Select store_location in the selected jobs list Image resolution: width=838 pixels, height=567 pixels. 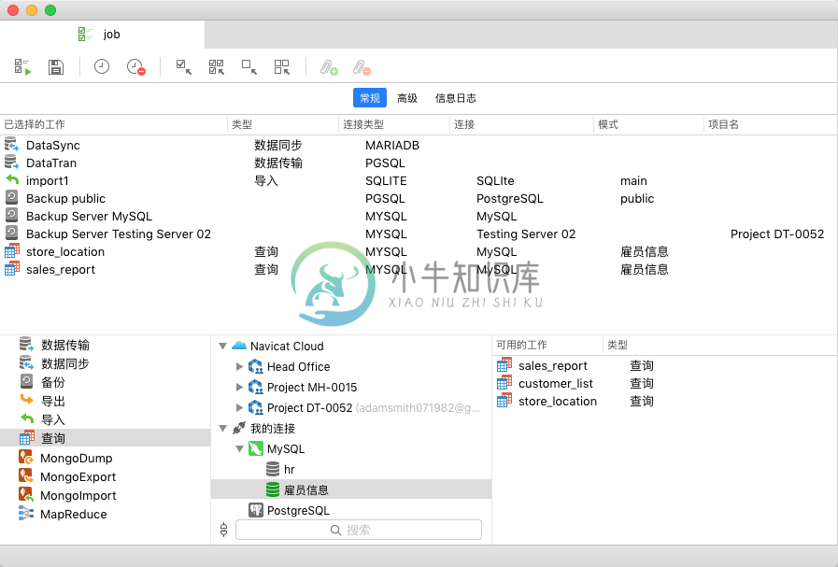419,251
